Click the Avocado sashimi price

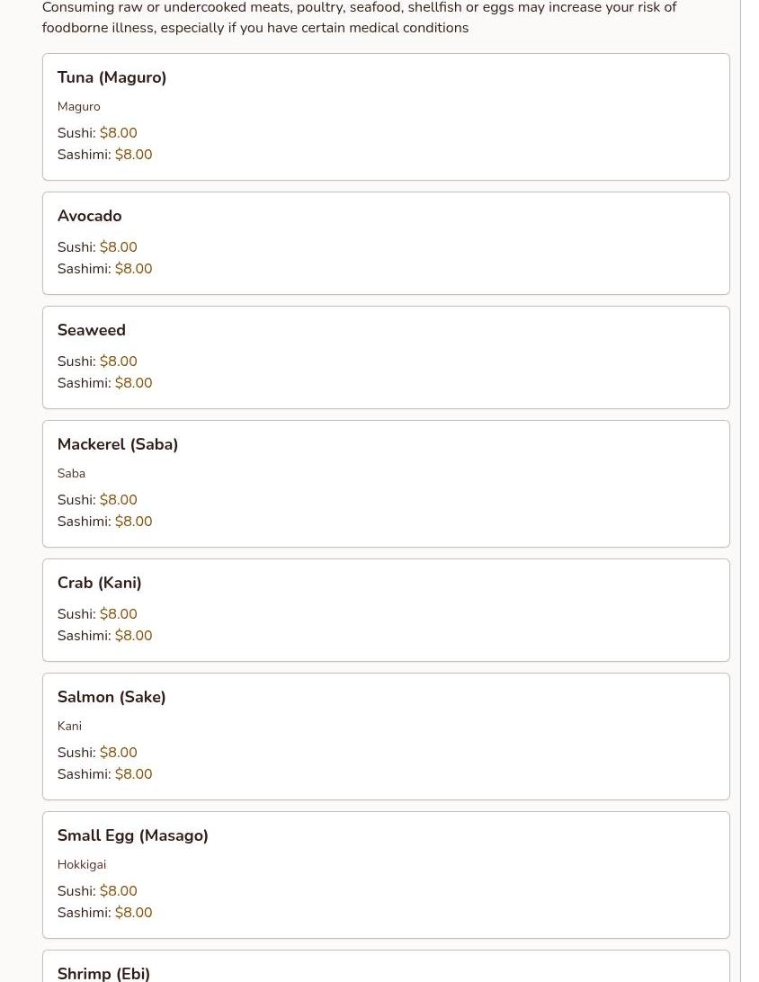[x=133, y=269]
